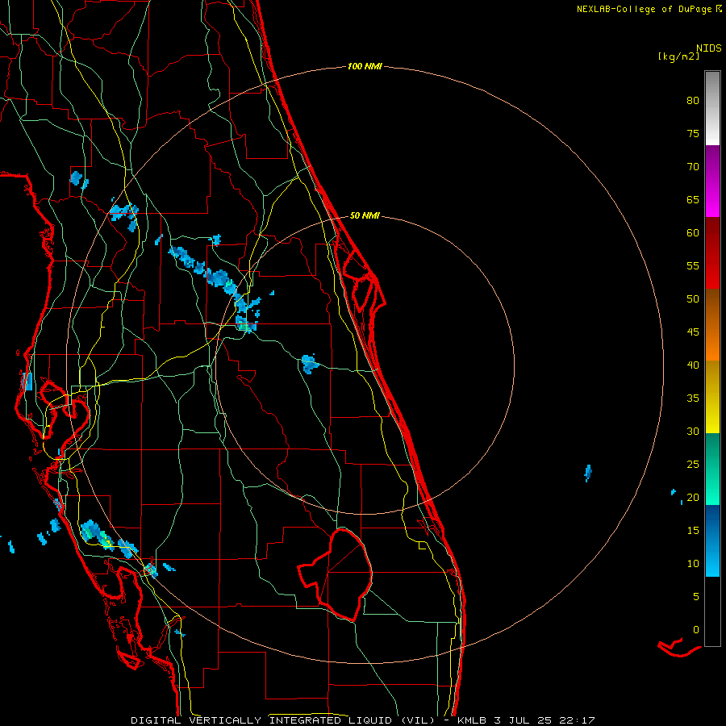
Task: Click the 50 NMI range ring label
Action: 365,215
